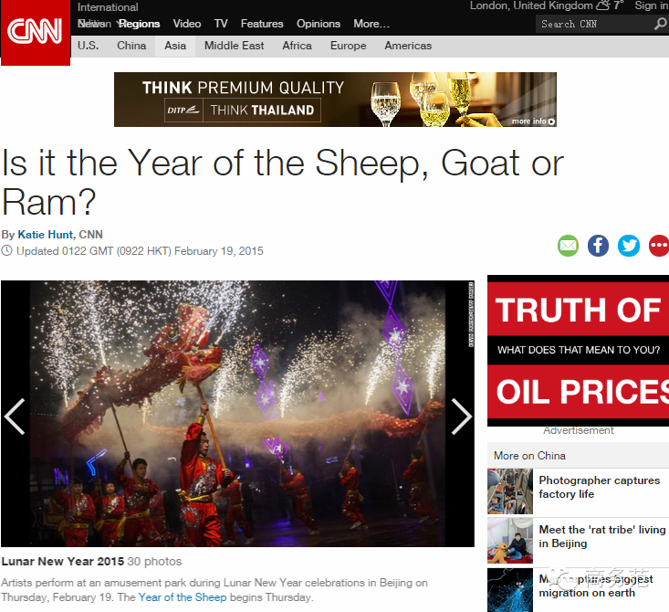The width and height of the screenshot is (669, 612).
Task: Click the CNN logo
Action: click(36, 33)
